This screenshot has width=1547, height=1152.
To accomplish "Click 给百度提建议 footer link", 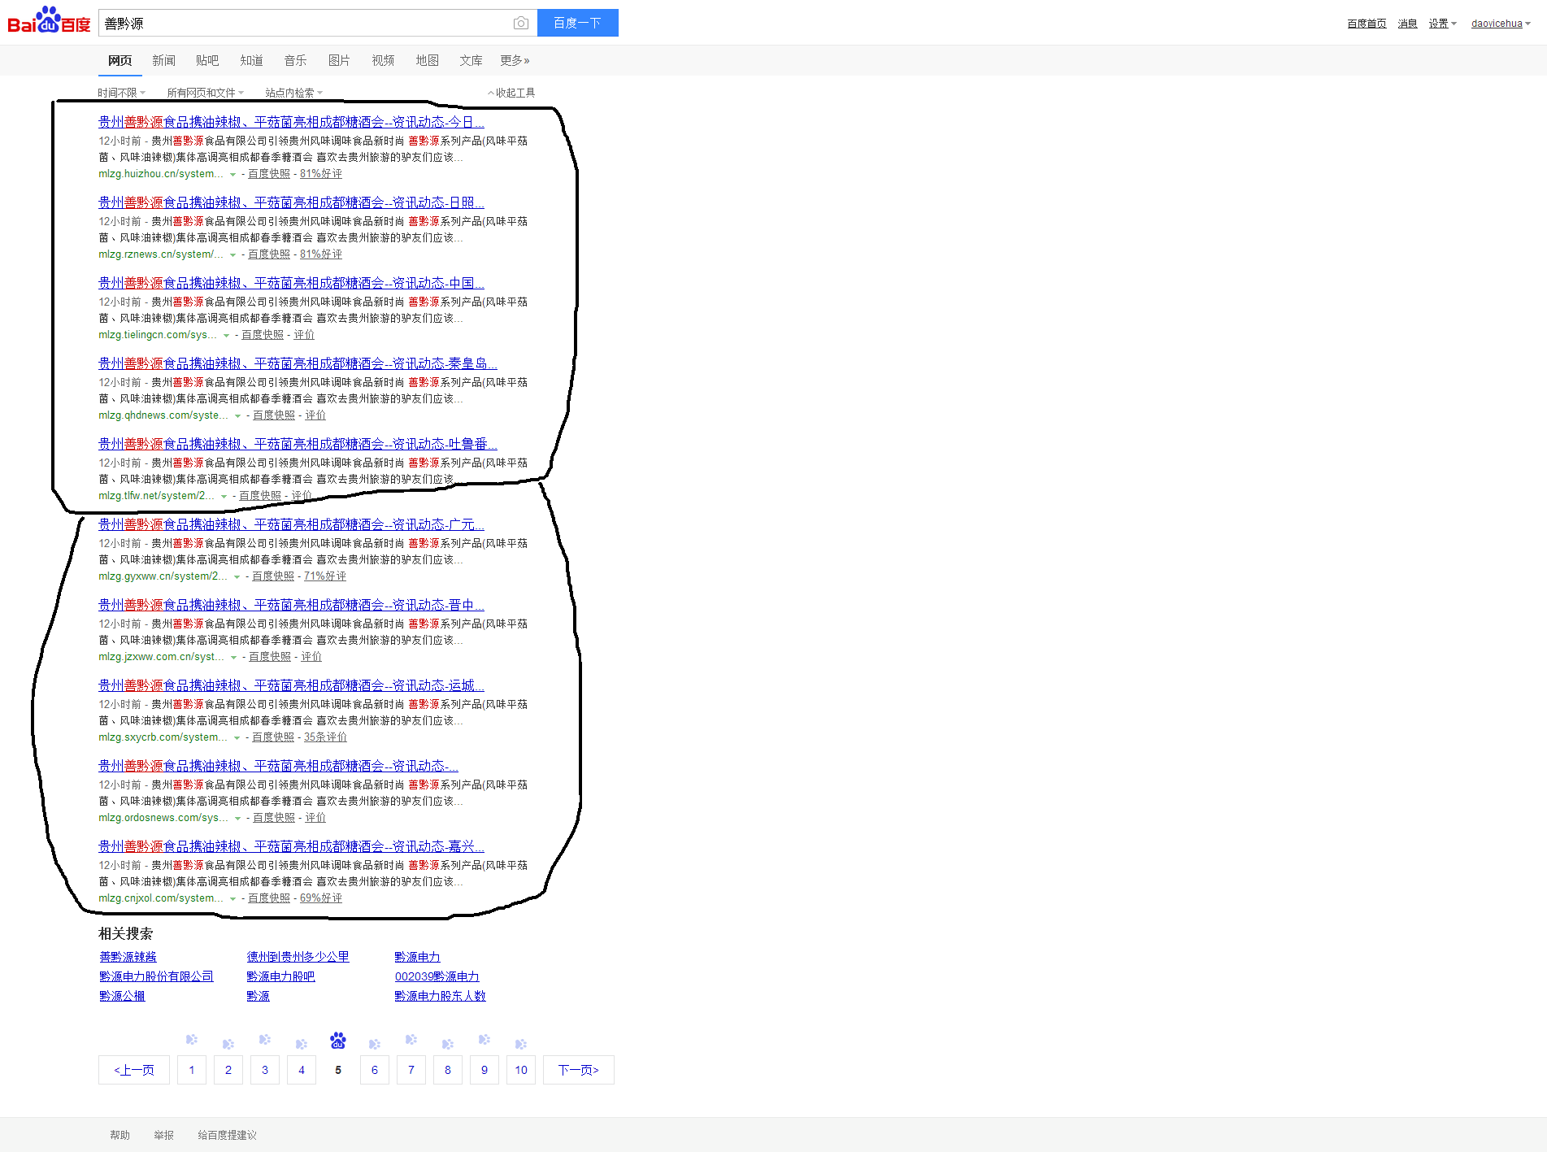I will pyautogui.click(x=228, y=1135).
